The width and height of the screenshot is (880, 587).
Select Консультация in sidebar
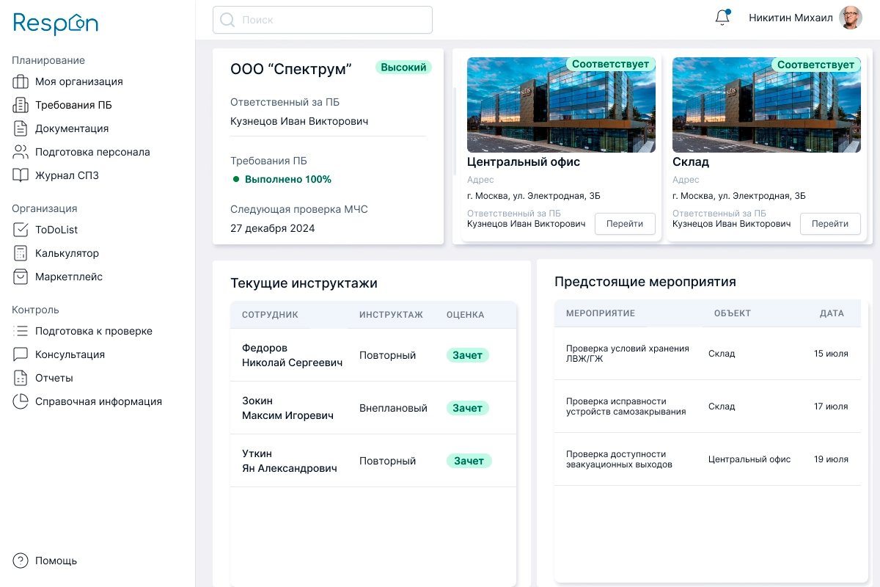tap(70, 354)
